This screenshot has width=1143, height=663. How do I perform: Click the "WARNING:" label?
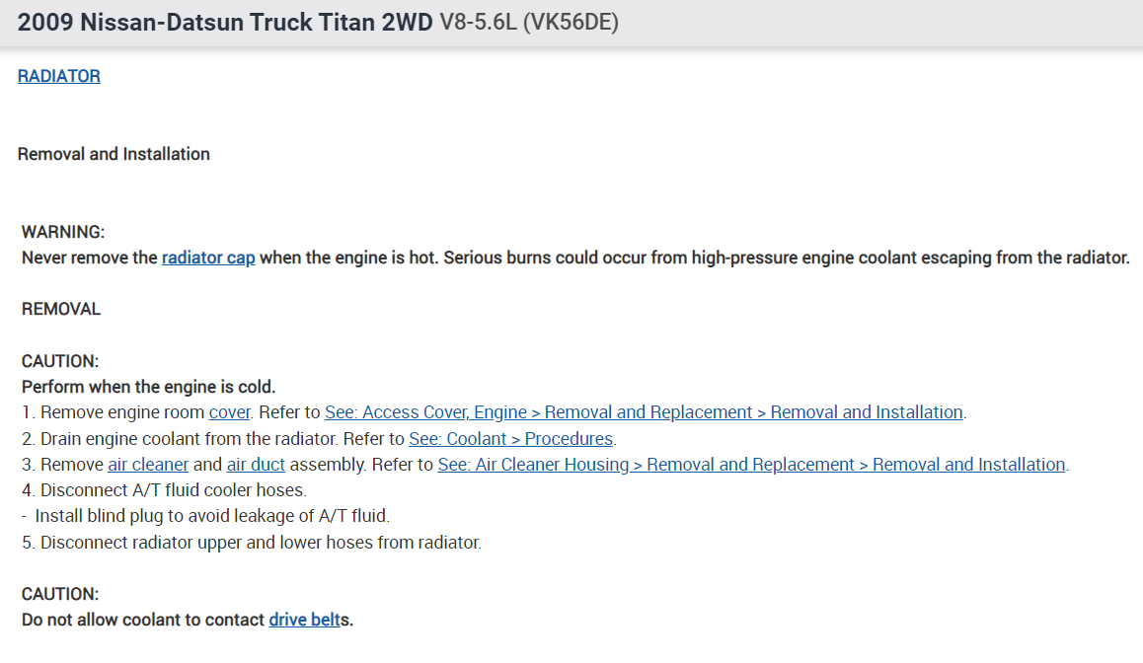63,232
